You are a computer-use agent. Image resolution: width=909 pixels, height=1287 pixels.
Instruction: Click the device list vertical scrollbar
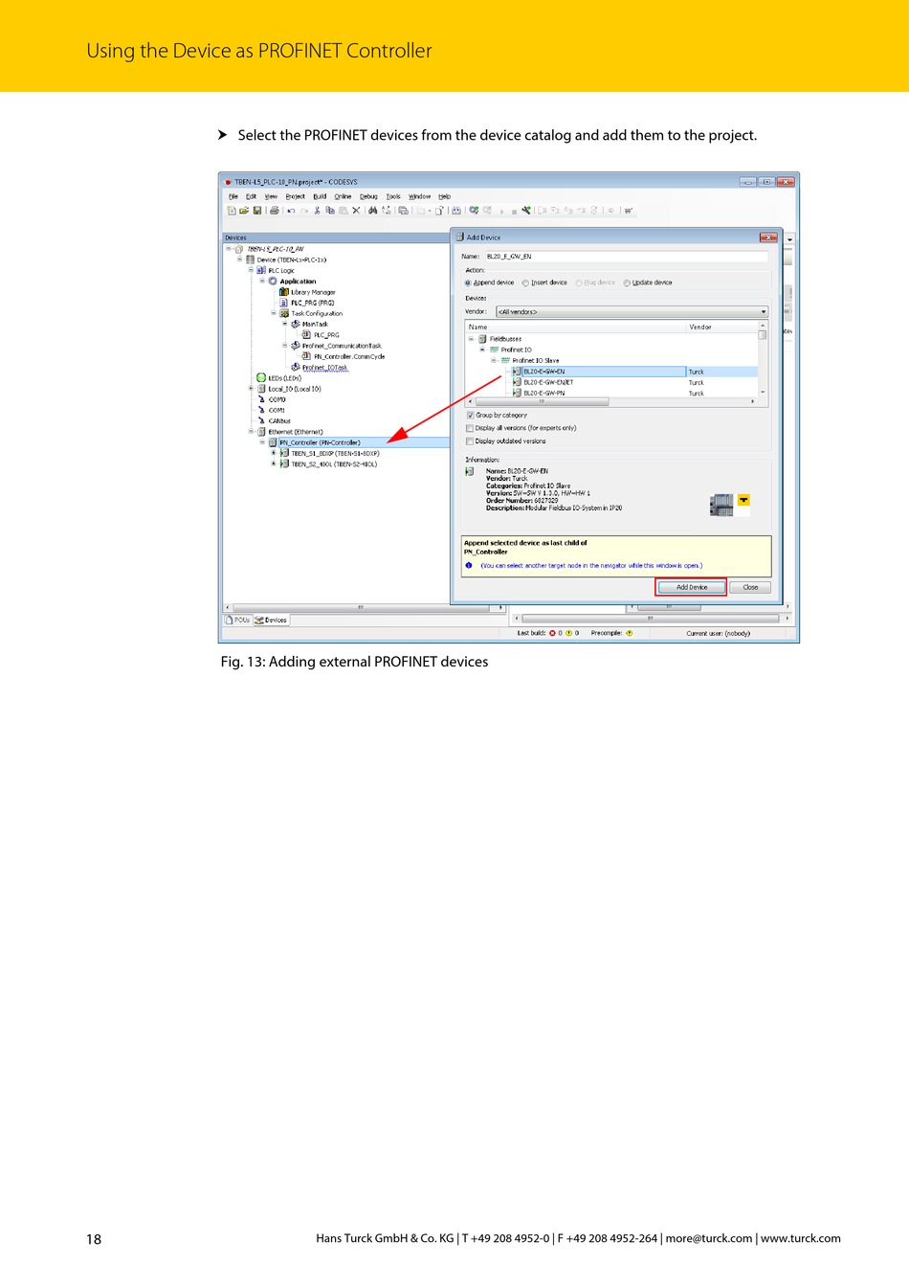point(763,360)
